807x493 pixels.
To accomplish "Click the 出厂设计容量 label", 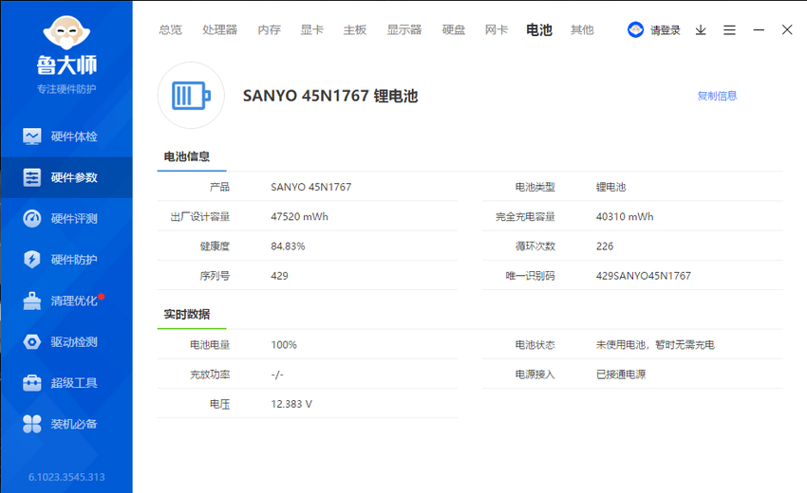I will click(x=200, y=216).
